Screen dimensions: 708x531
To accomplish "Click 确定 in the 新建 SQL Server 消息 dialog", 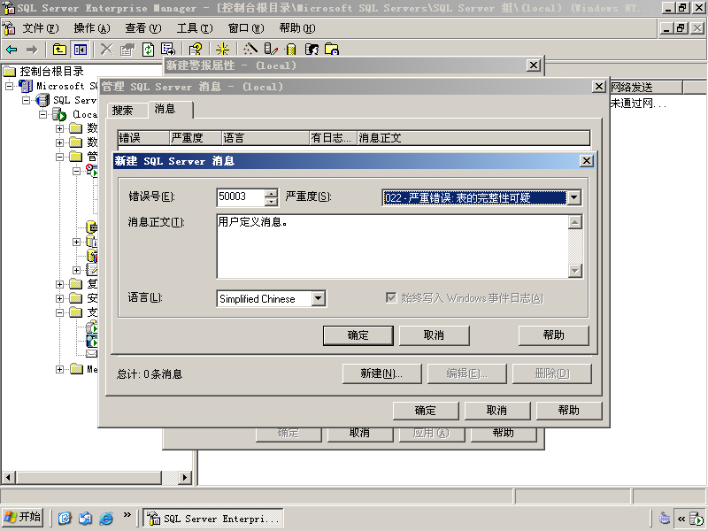I will pos(358,335).
